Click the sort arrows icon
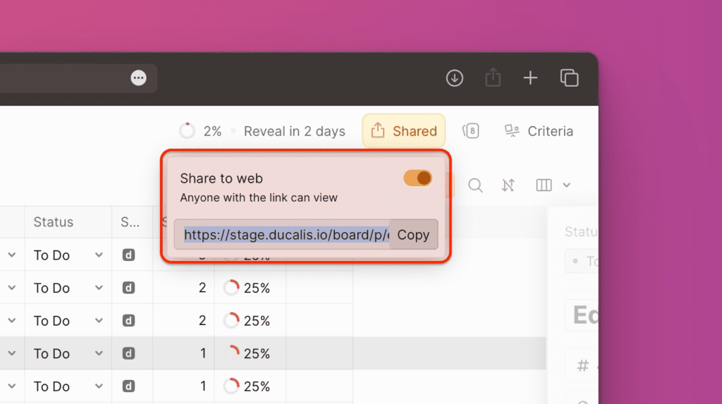 (x=508, y=185)
